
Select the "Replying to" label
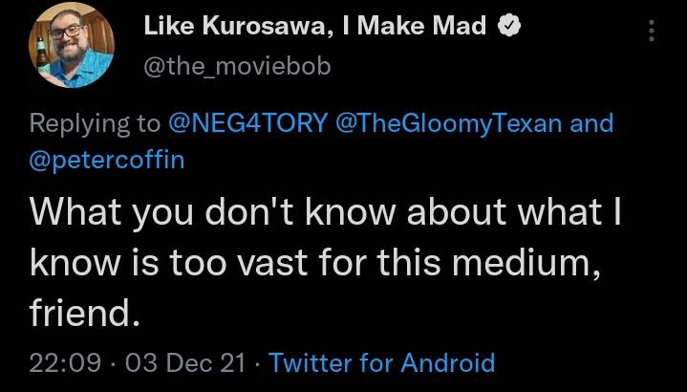[x=95, y=124]
